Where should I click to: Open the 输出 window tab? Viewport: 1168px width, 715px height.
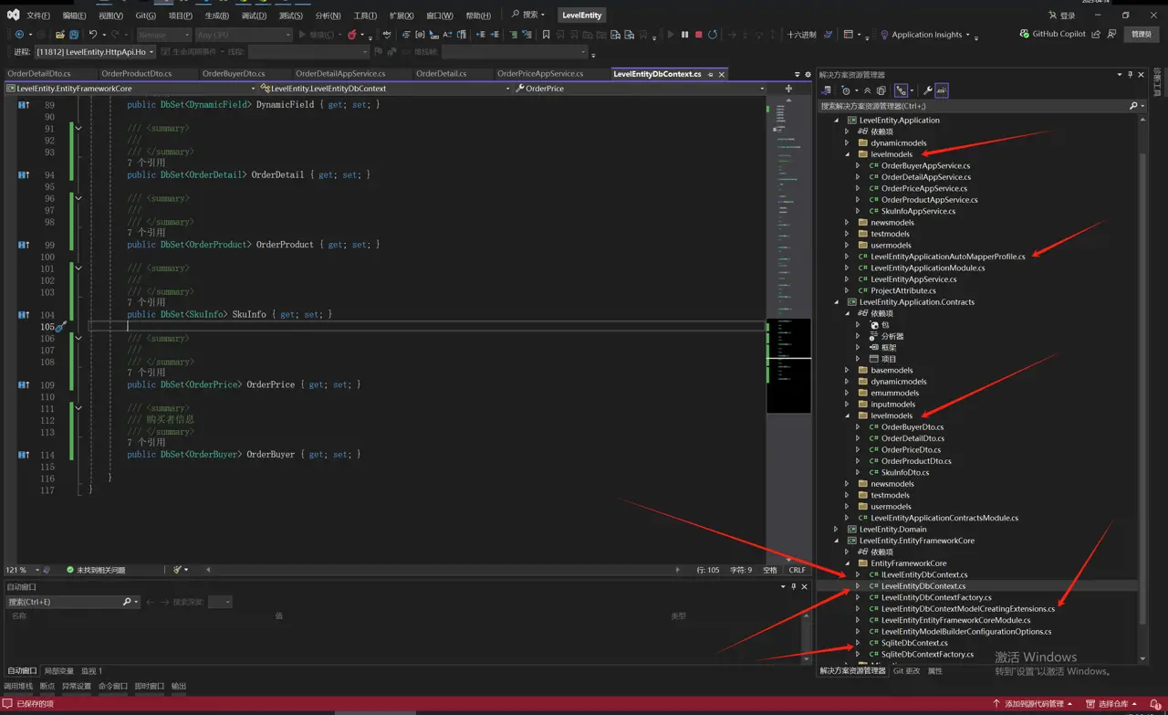pyautogui.click(x=179, y=686)
